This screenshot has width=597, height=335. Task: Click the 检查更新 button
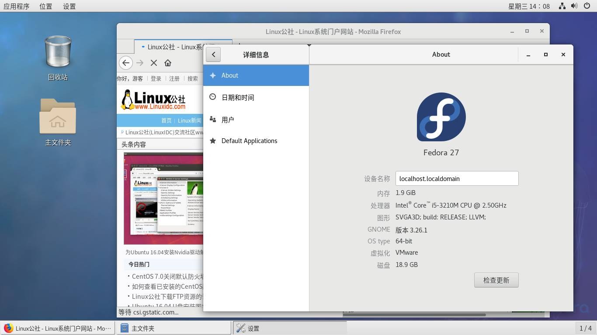click(x=496, y=280)
